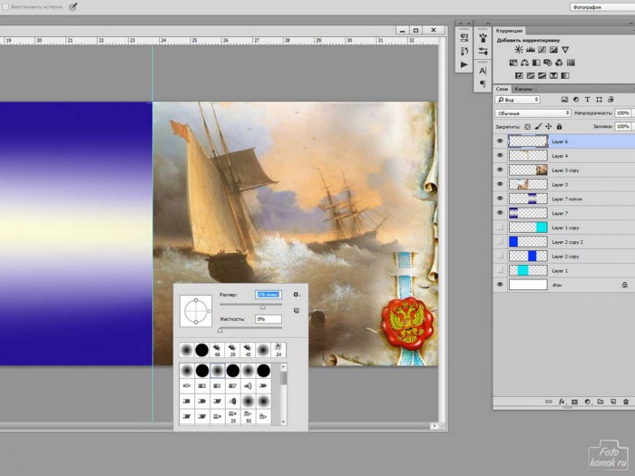
Task: Select the Коррекция panel tab
Action: tap(510, 31)
